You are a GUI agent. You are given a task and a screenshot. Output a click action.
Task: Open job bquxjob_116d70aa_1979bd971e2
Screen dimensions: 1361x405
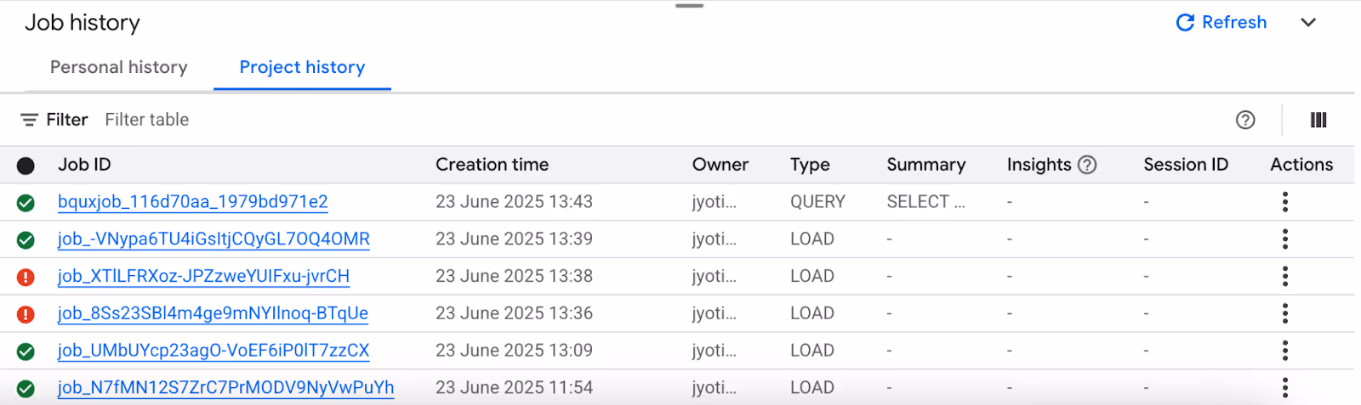tap(192, 202)
